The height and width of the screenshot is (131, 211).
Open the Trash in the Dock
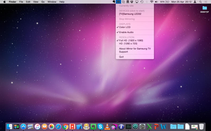(x=202, y=127)
